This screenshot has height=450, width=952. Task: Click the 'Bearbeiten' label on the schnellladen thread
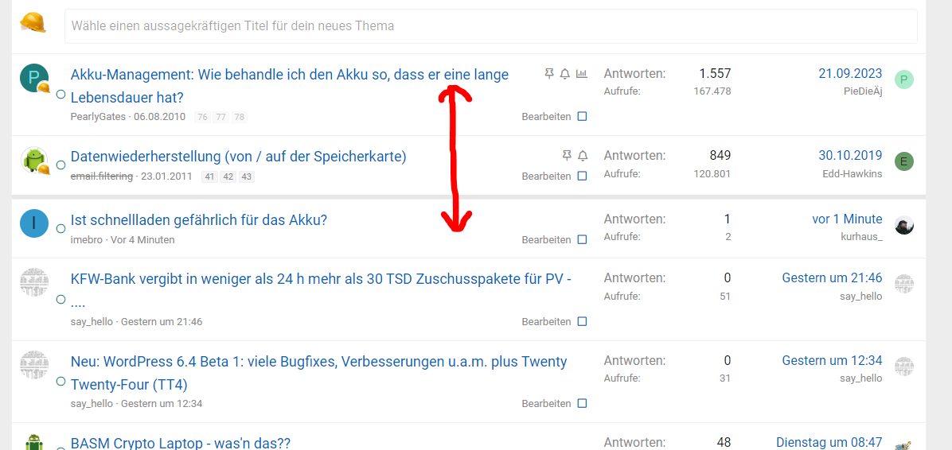[546, 239]
